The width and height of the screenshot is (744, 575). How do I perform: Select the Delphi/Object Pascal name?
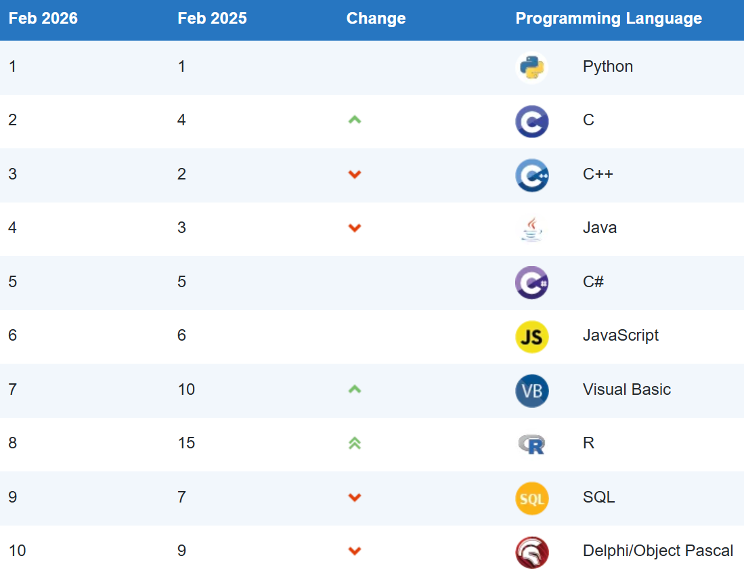tap(658, 551)
